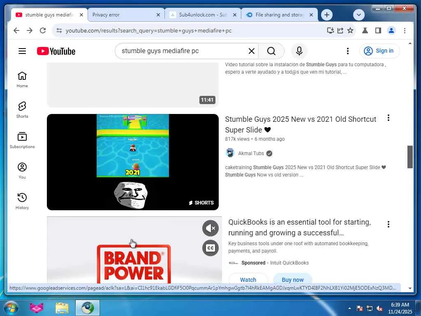View site information icon in address bar
The height and width of the screenshot is (316, 421).
pyautogui.click(x=59, y=30)
